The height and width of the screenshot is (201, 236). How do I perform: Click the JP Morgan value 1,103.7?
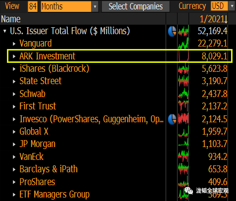tap(215, 144)
